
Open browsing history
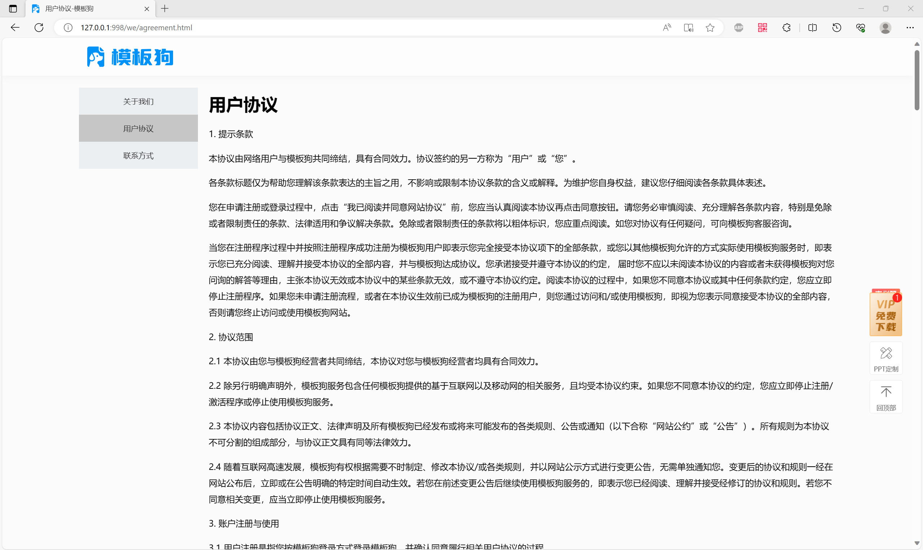pos(837,27)
